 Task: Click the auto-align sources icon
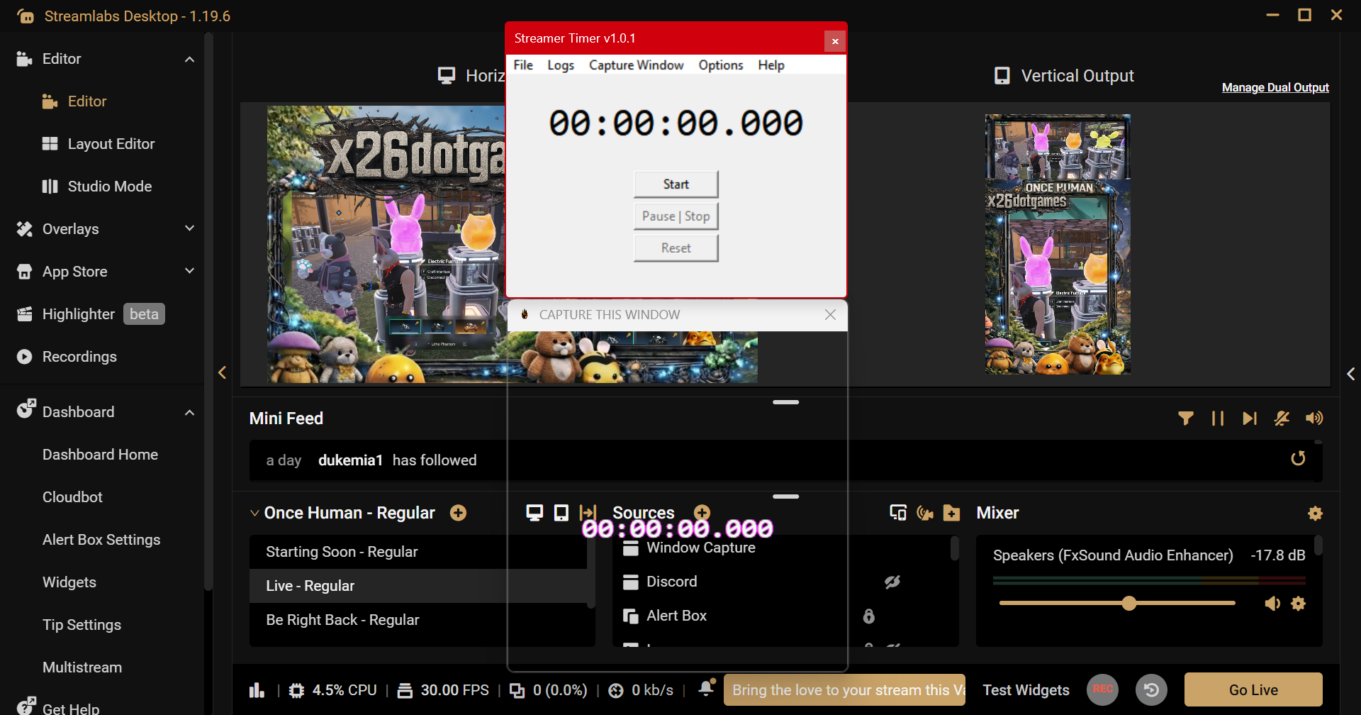point(588,513)
